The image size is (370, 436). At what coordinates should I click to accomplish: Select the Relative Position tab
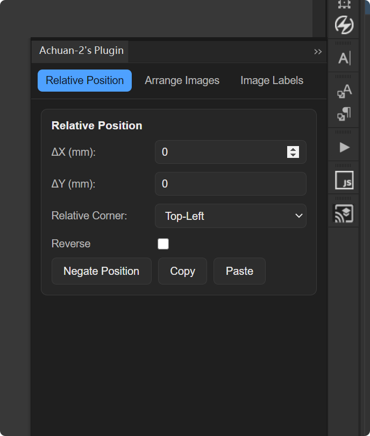pos(84,80)
